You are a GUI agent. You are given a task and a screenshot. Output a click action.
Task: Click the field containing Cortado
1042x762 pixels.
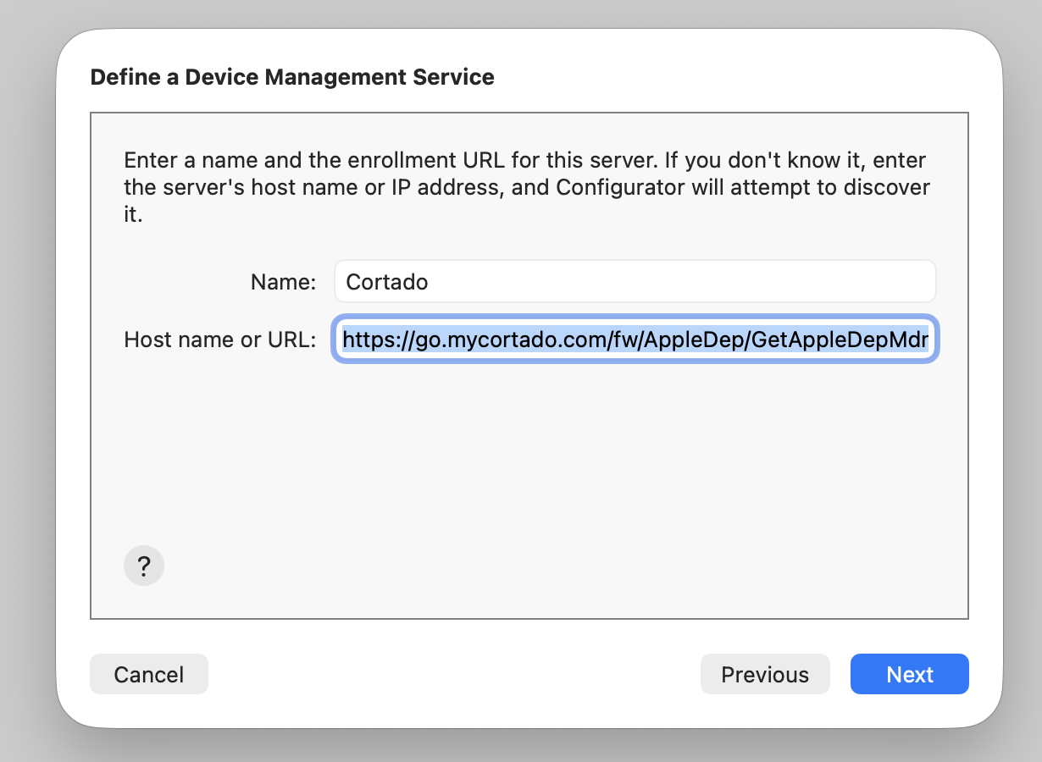click(x=635, y=282)
